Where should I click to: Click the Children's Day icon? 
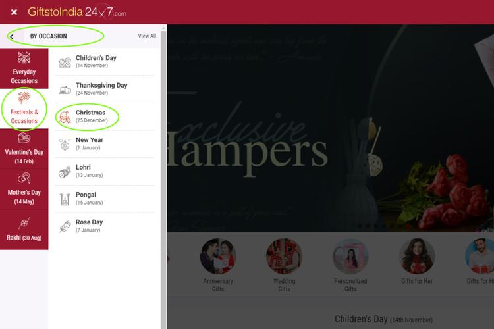tap(65, 62)
